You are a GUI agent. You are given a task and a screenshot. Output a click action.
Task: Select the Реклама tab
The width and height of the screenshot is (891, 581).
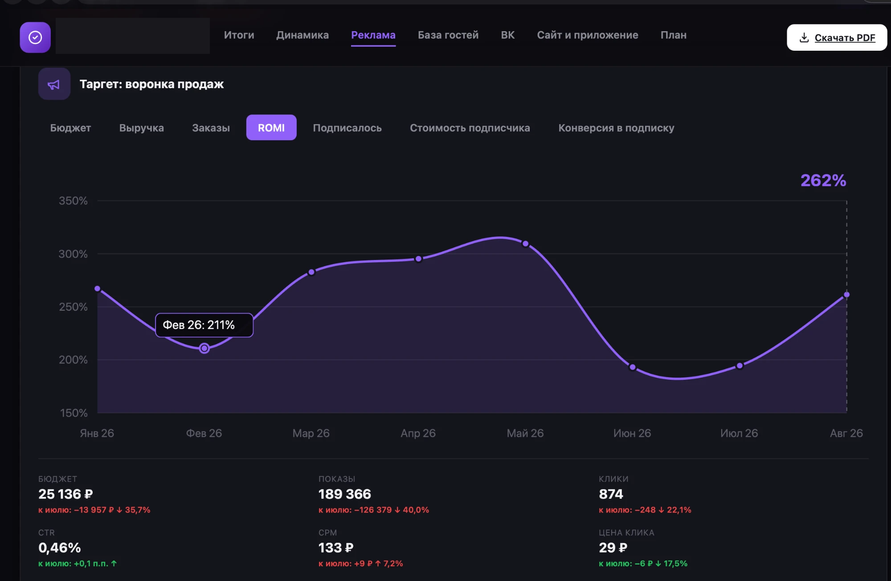coord(373,35)
